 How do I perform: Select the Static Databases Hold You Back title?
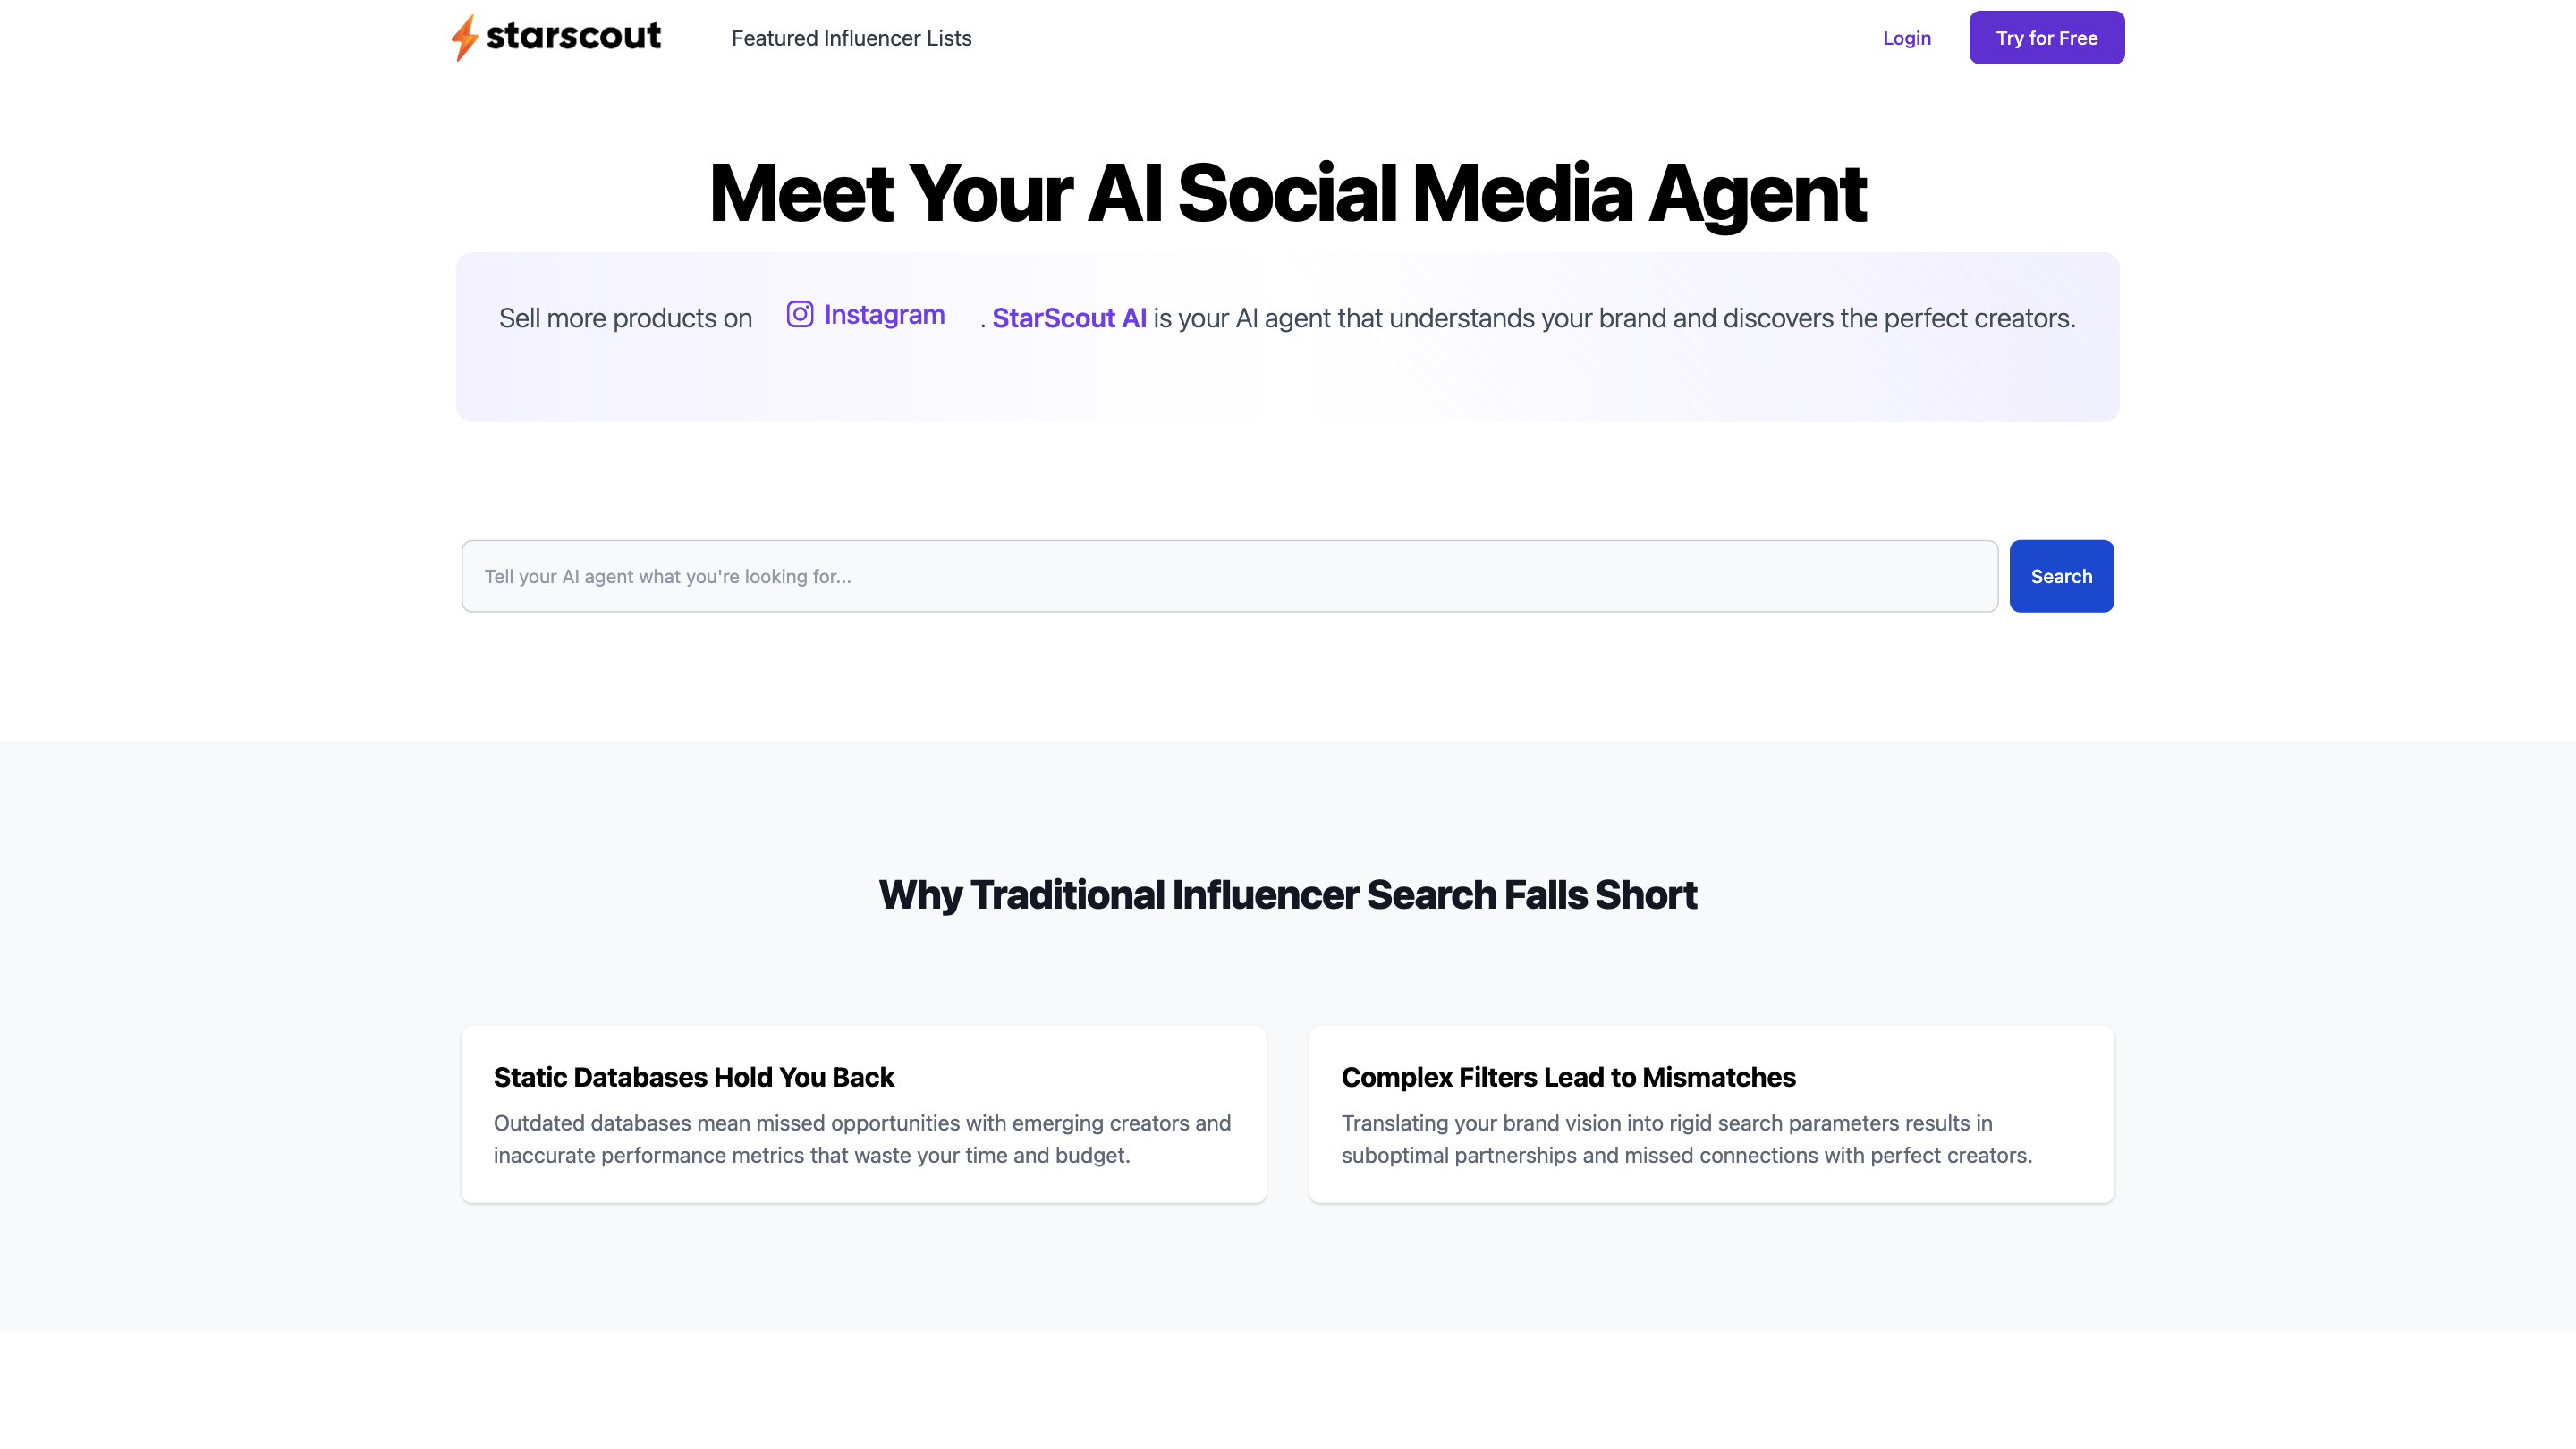[x=693, y=1077]
